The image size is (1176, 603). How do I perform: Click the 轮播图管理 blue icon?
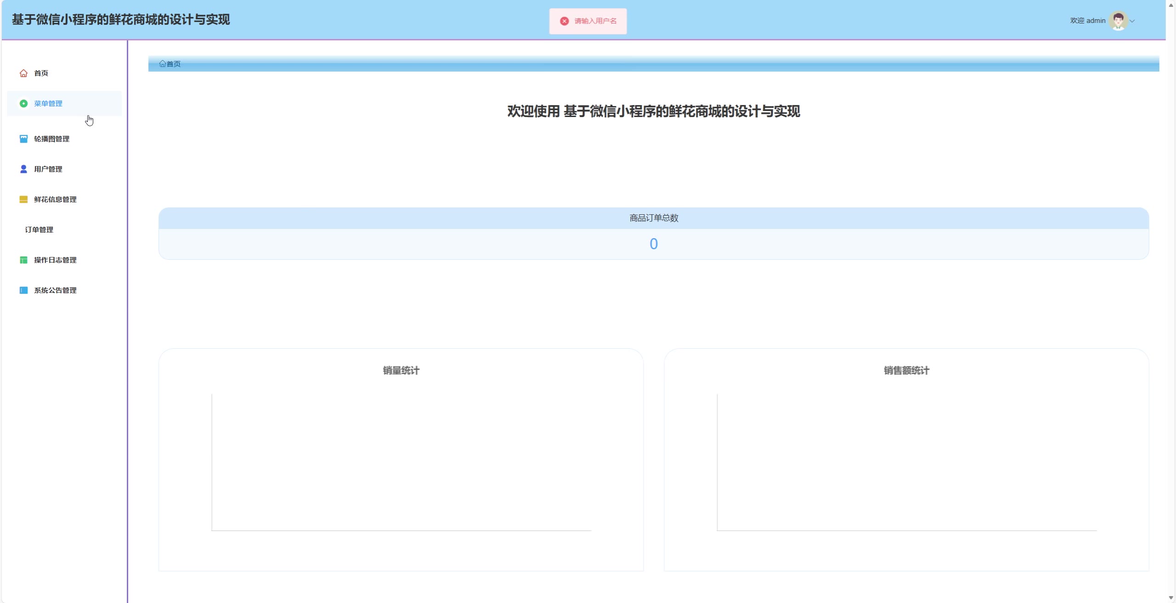(23, 139)
